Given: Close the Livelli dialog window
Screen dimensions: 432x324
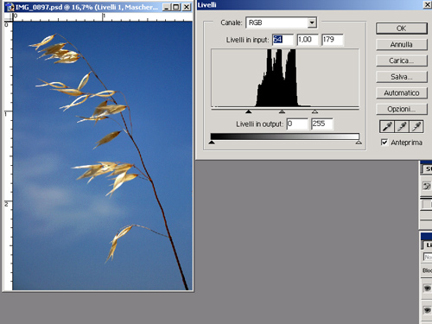Looking at the screenshot, I should click(x=428, y=4).
